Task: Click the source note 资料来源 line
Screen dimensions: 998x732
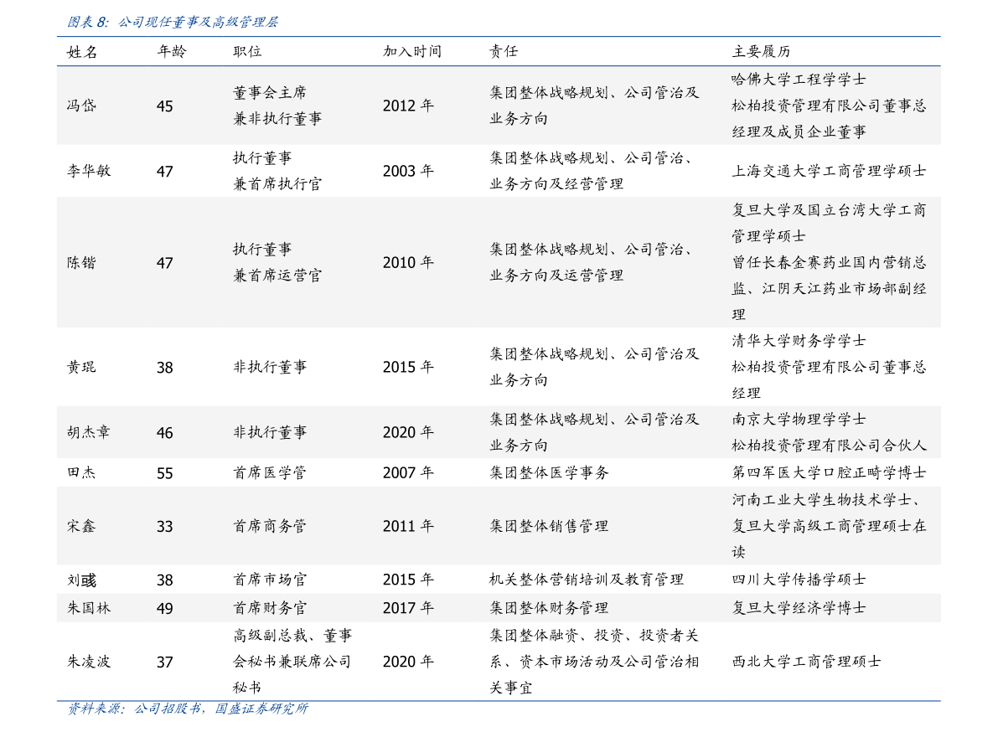Action: (188, 709)
